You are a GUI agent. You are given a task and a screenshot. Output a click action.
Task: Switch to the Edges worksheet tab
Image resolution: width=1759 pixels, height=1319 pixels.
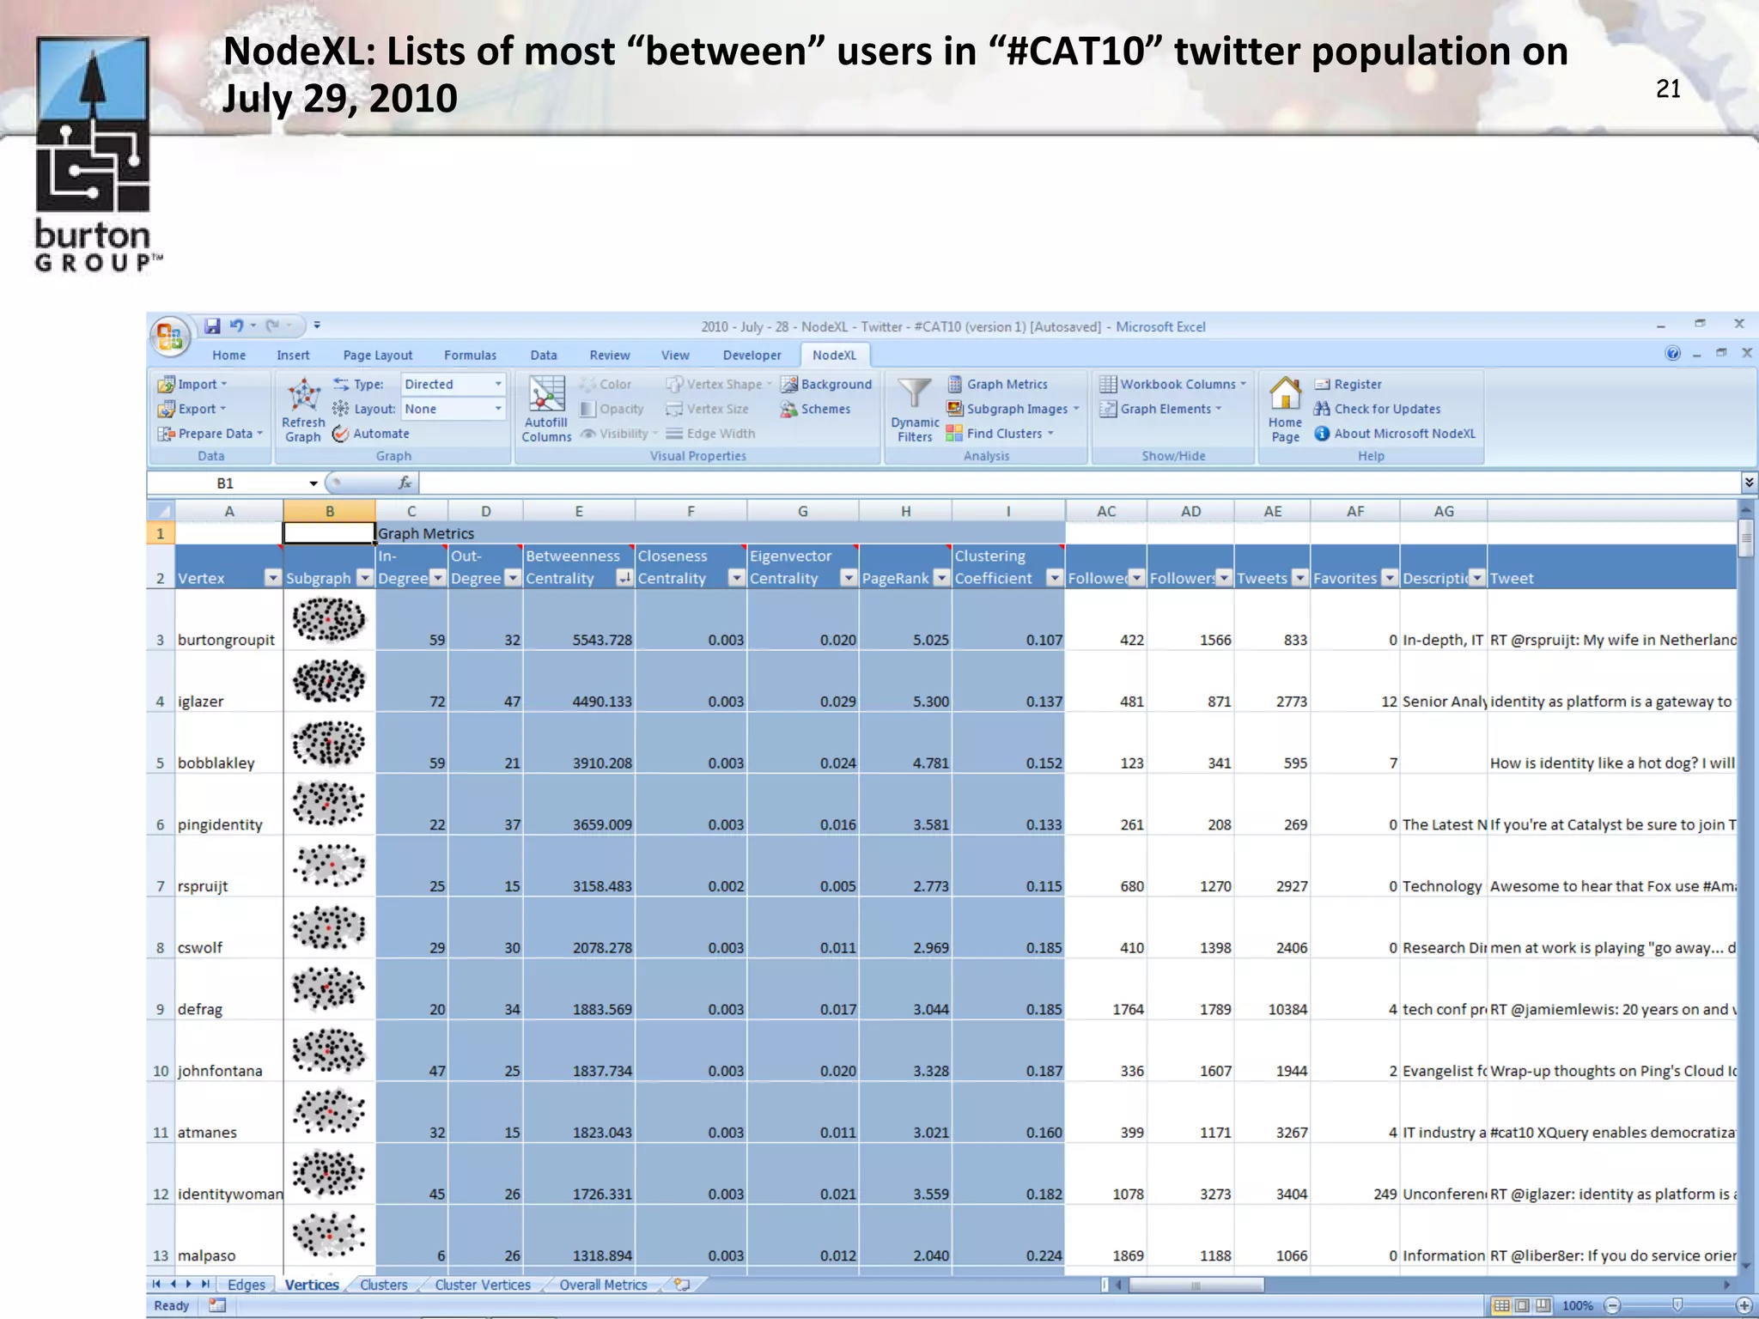[x=247, y=1285]
